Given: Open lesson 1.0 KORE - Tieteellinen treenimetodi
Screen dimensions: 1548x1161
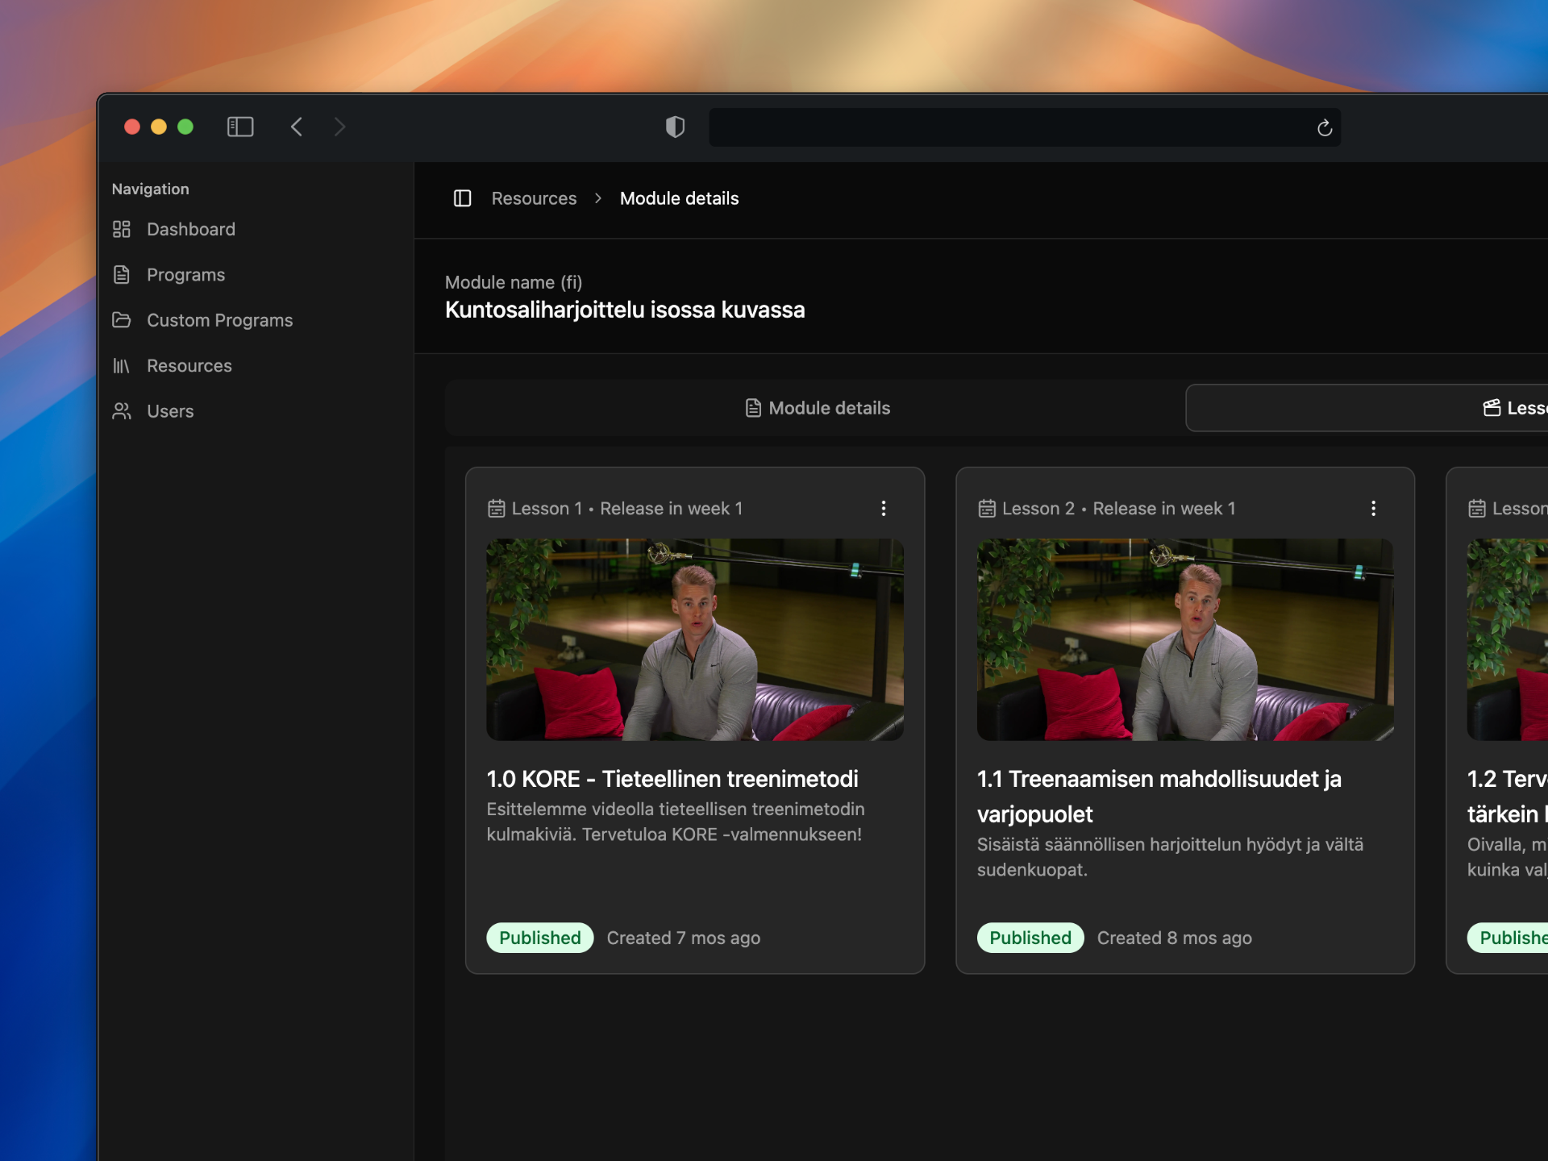Looking at the screenshot, I should (x=672, y=779).
